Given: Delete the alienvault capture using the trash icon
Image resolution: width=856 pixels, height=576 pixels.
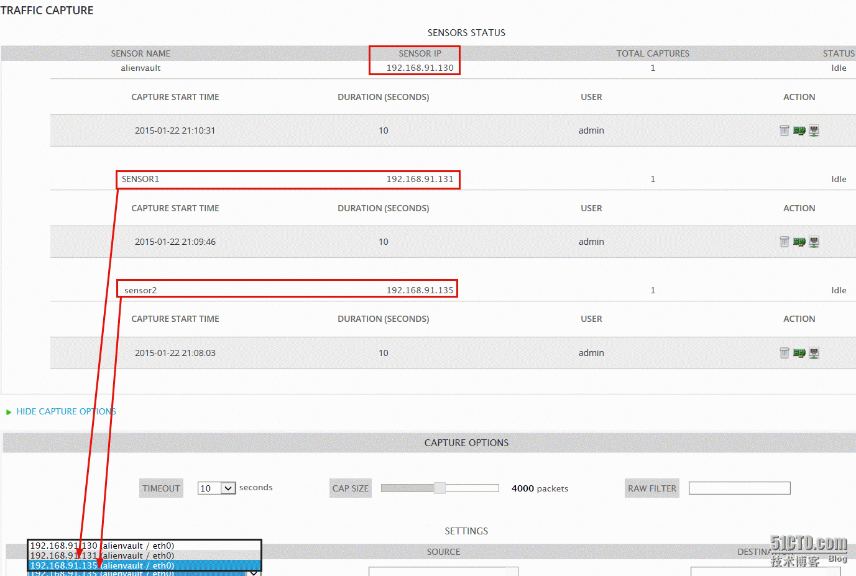Looking at the screenshot, I should pos(784,130).
